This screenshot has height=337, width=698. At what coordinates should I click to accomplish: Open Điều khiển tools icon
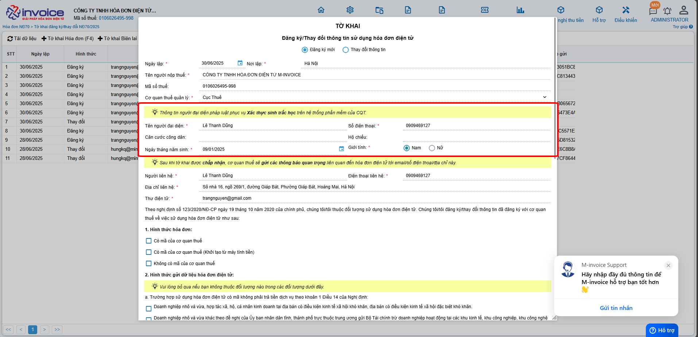[626, 10]
